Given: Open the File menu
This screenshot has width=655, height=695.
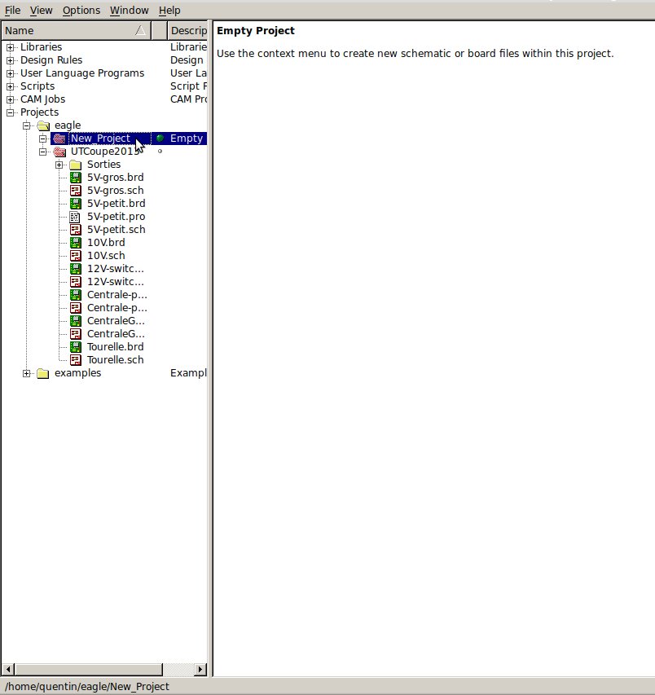Looking at the screenshot, I should [12, 10].
